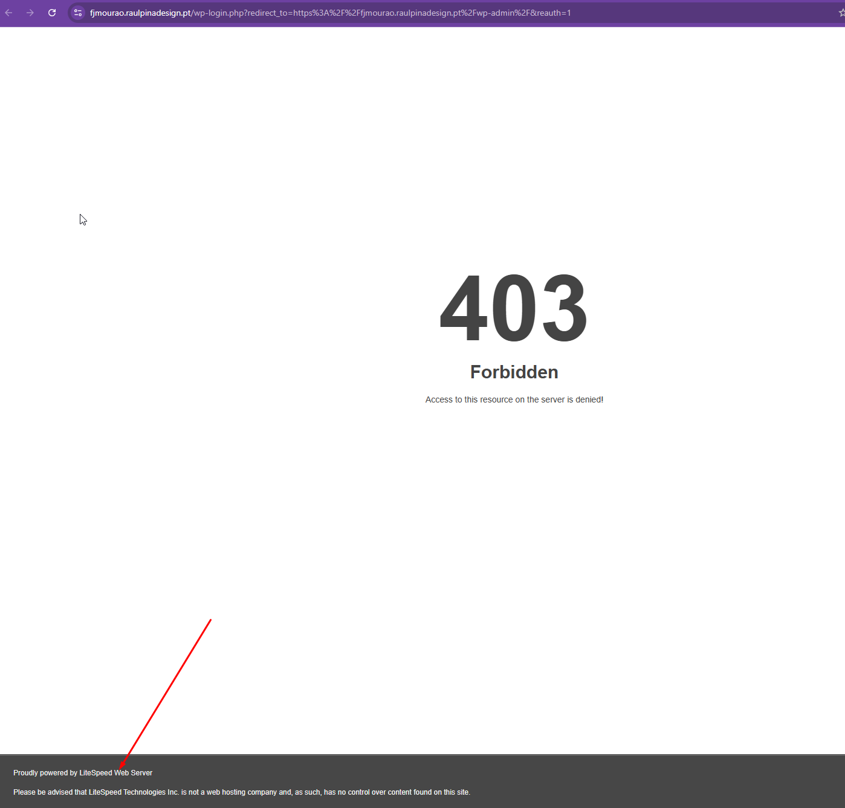Click the browser back arrow

8,13
